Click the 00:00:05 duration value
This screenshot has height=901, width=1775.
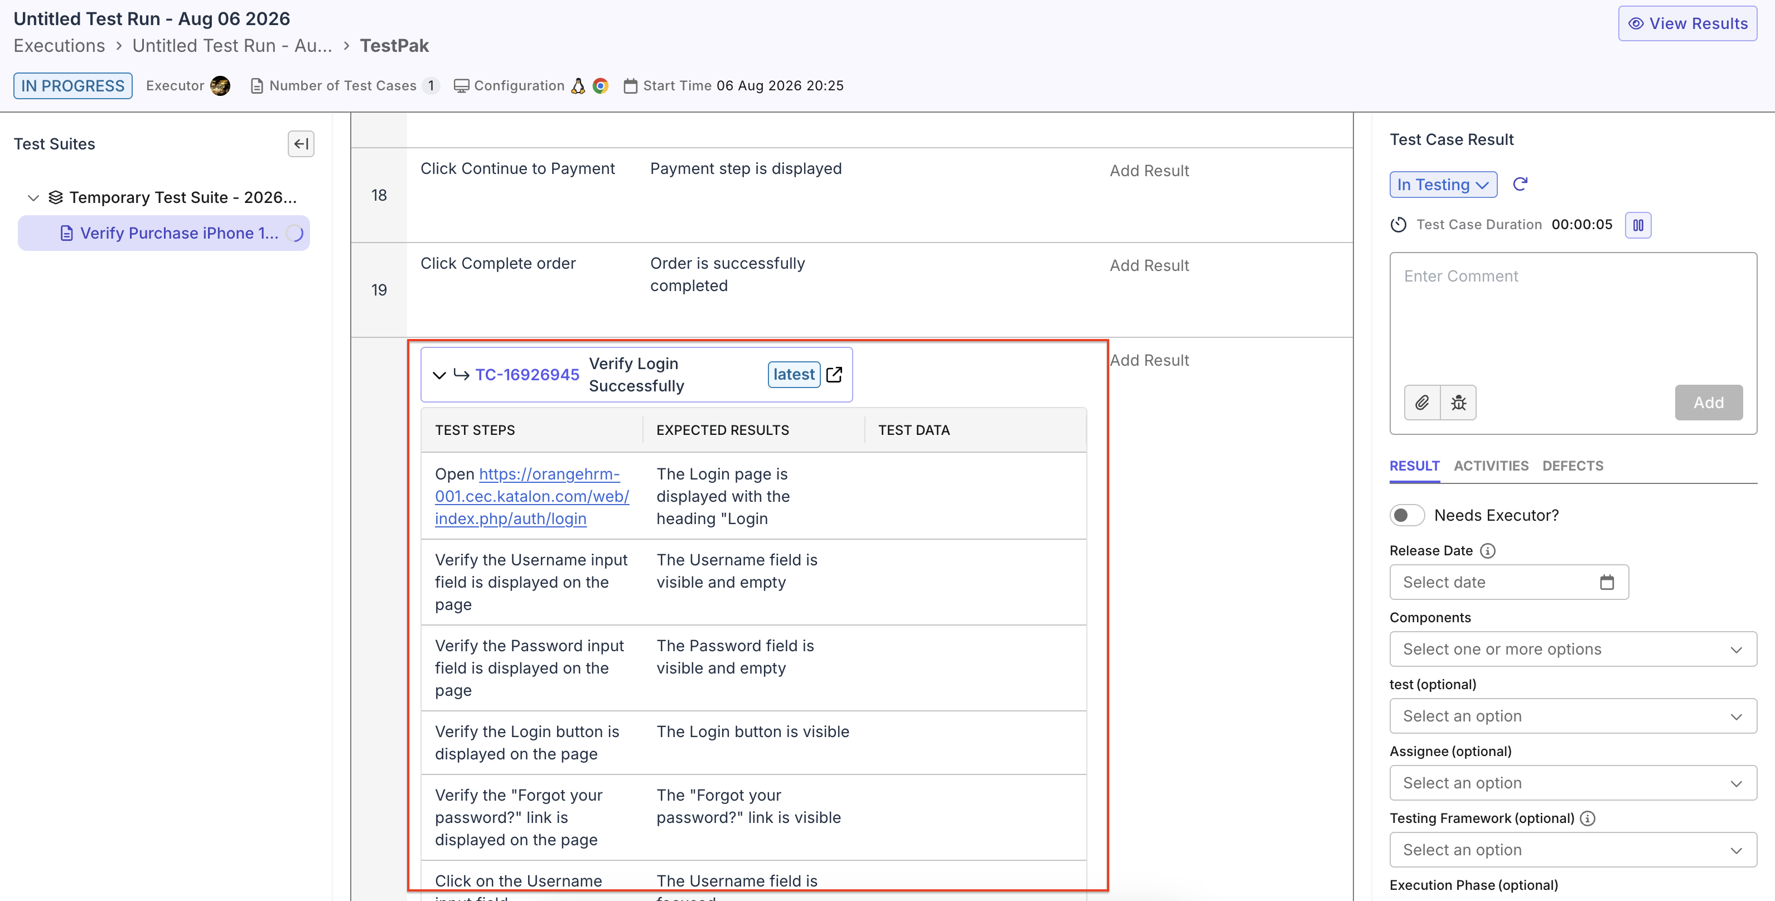(x=1582, y=225)
